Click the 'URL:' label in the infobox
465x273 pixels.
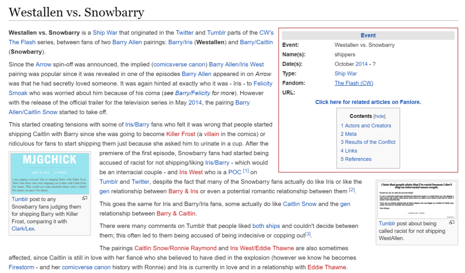289,92
